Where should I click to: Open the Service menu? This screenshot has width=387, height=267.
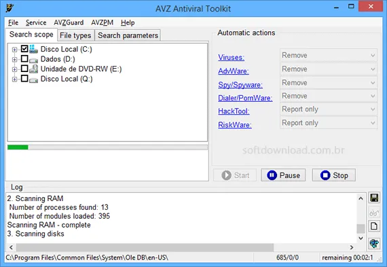point(36,22)
